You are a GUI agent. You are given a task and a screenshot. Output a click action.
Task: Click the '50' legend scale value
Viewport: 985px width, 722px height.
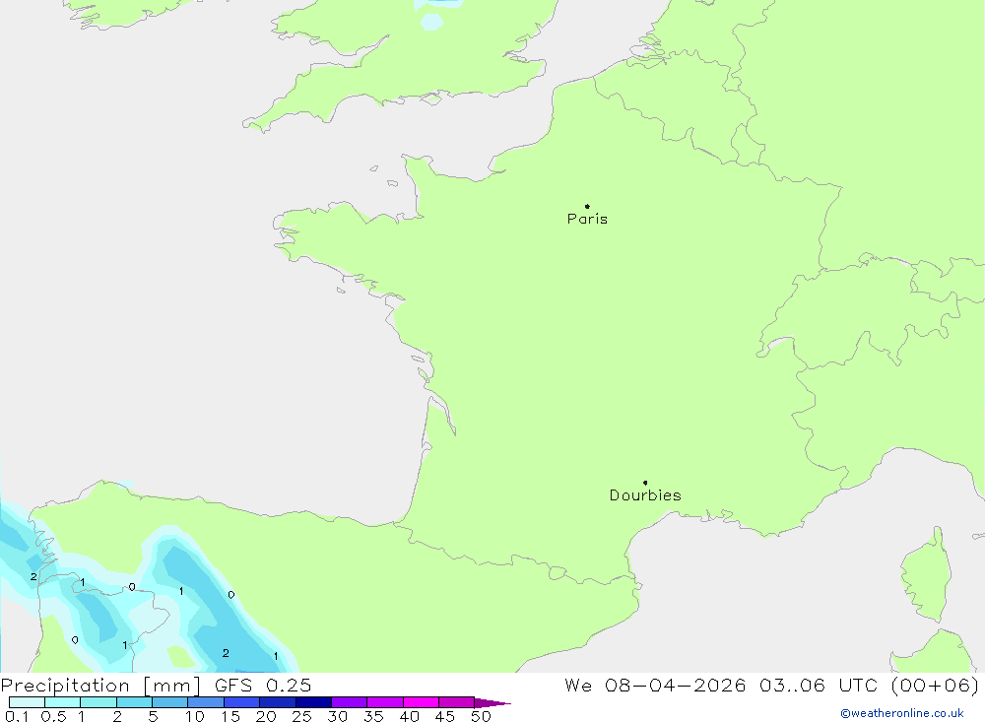(x=481, y=716)
